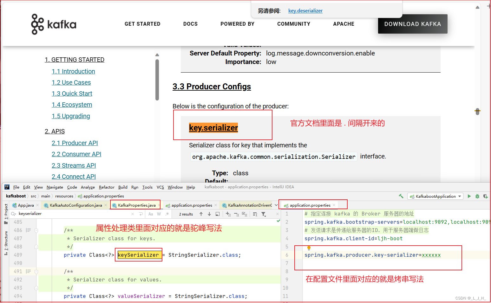Collapse the code fold arrow near line 486

pyautogui.click(x=36, y=230)
